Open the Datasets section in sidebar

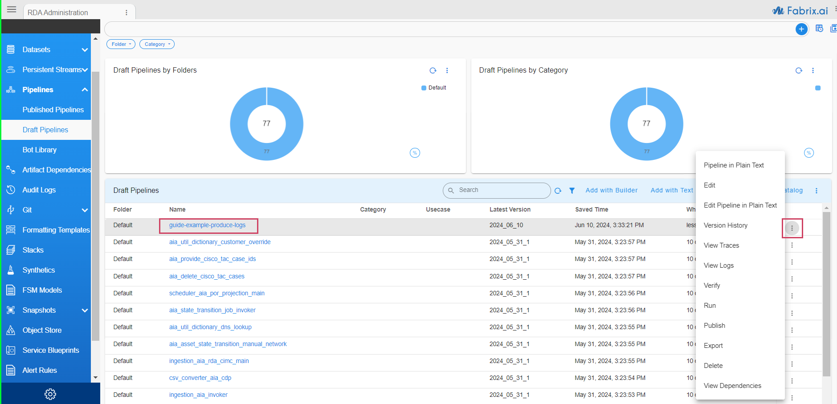36,49
